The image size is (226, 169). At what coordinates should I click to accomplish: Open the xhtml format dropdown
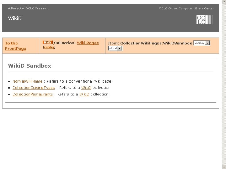tap(115, 48)
